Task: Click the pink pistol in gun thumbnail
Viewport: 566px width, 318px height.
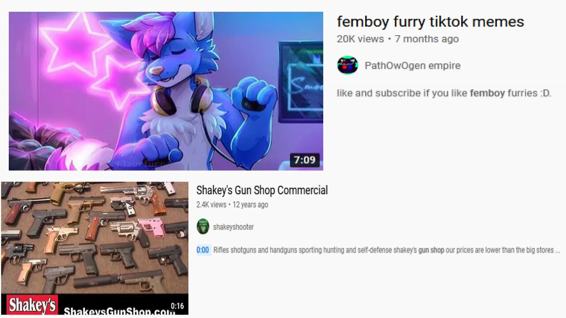Action: pos(152,226)
